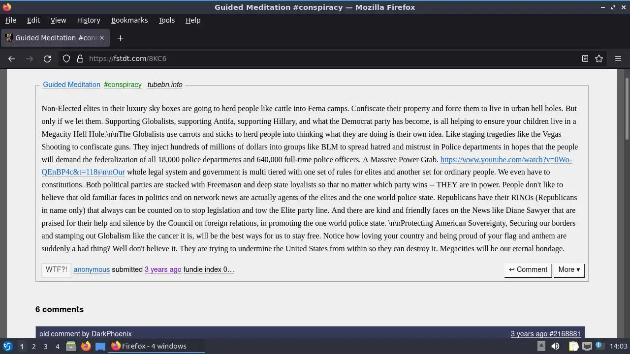Open the Firefox hamburger application menu
This screenshot has height=354, width=630.
pyautogui.click(x=618, y=59)
